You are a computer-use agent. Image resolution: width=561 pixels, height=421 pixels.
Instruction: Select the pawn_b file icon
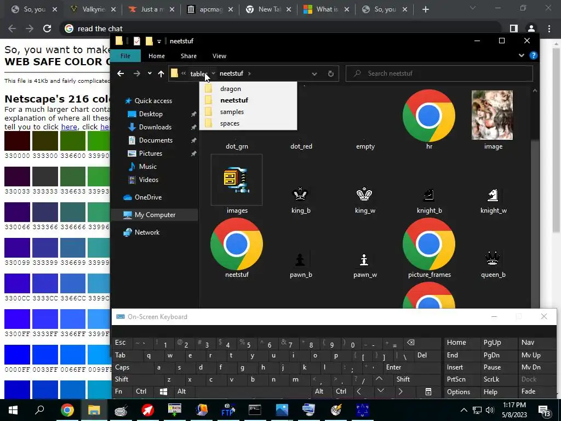(x=300, y=259)
